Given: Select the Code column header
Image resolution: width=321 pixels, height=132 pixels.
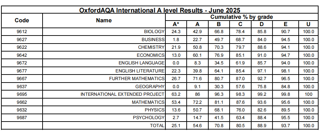Looking at the screenshot, I should pyautogui.click(x=22, y=21).
